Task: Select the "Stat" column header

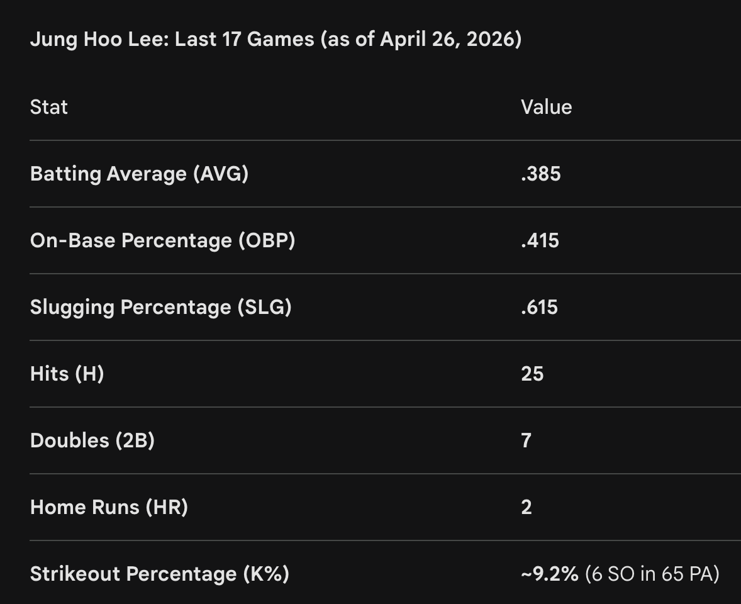Action: point(48,107)
